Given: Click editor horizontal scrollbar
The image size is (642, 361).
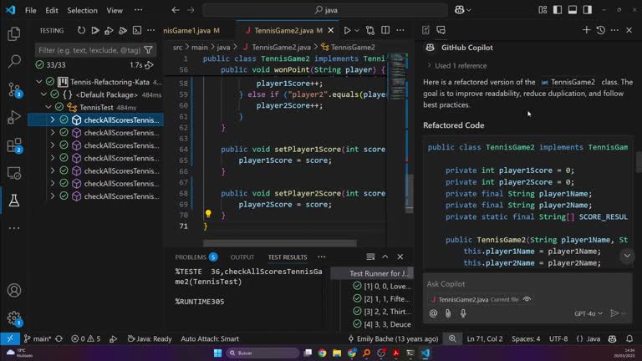Looking at the screenshot, I should pos(280,243).
